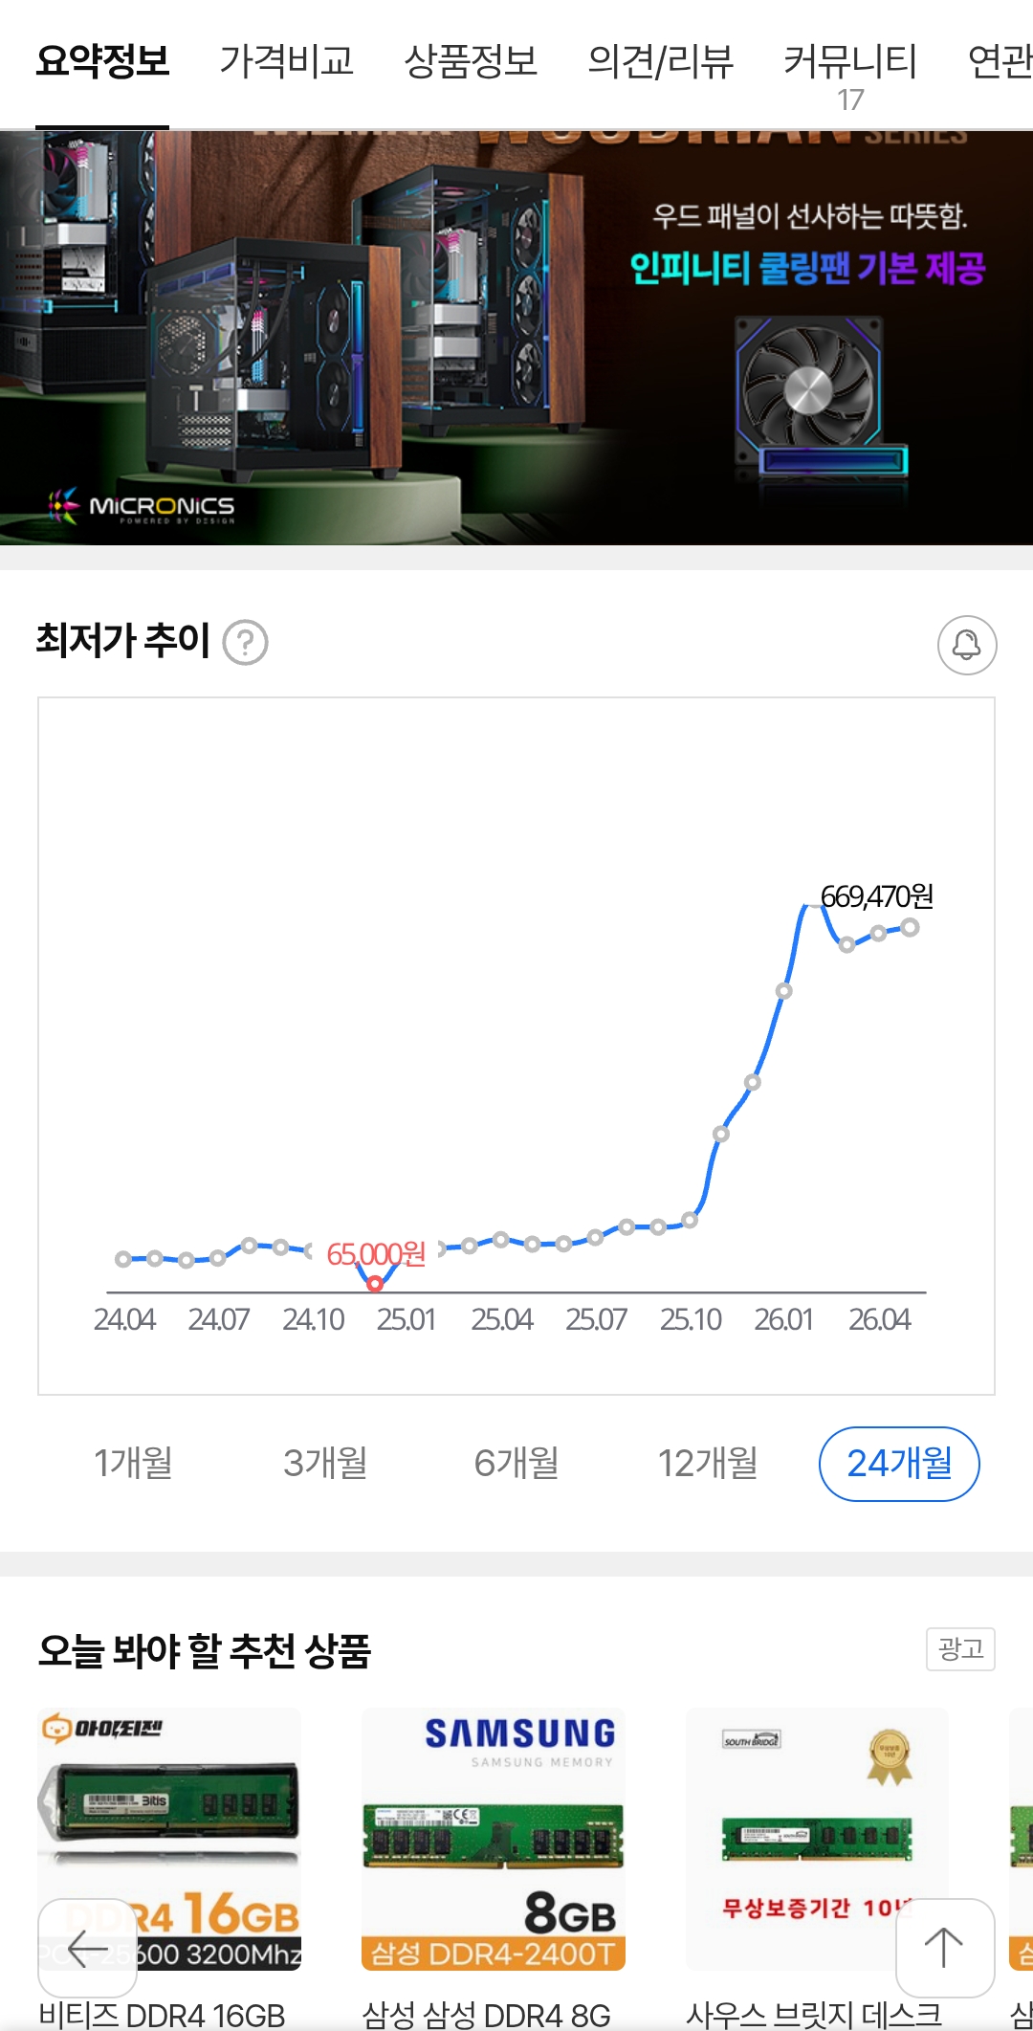
Task: Select the 1개월 price period
Action: point(133,1463)
